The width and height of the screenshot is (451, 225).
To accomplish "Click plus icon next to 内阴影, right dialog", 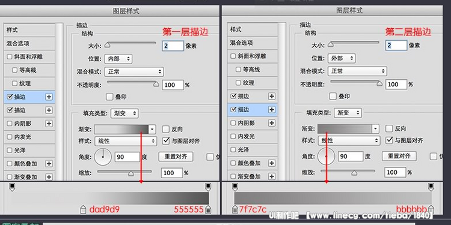I will pos(272,123).
